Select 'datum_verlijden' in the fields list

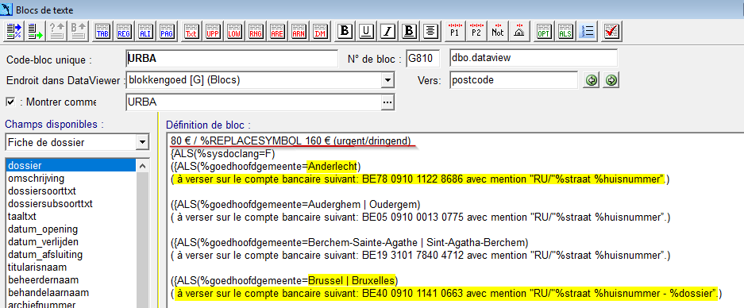click(x=71, y=242)
